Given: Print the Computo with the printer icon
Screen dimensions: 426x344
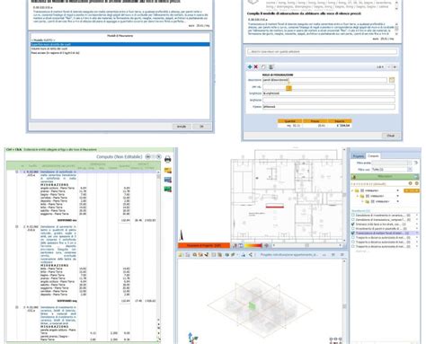Looking at the screenshot, I should click(x=168, y=159).
